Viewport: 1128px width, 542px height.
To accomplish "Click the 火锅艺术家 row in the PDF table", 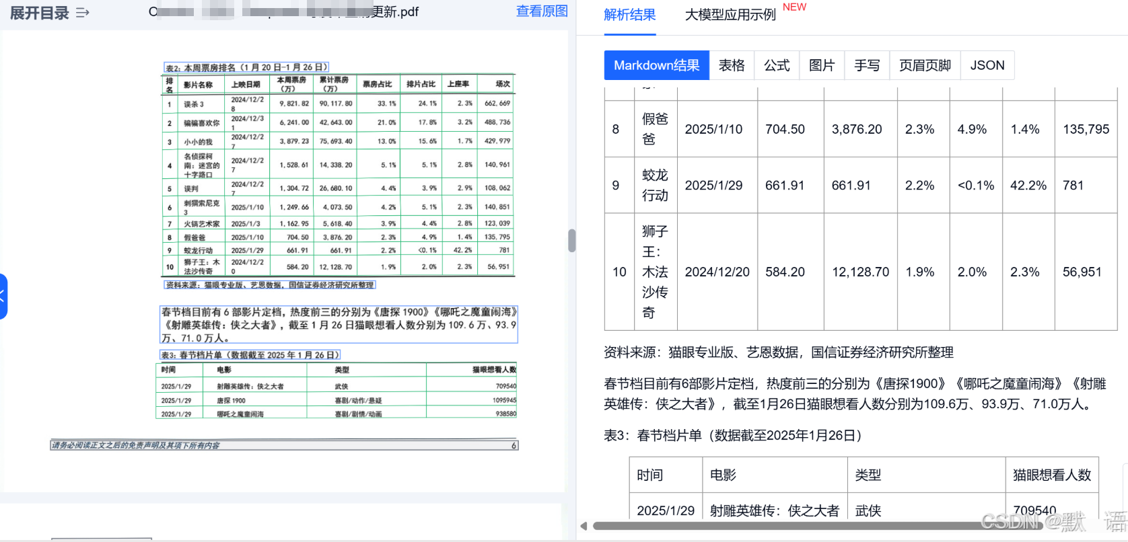I will pyautogui.click(x=338, y=223).
